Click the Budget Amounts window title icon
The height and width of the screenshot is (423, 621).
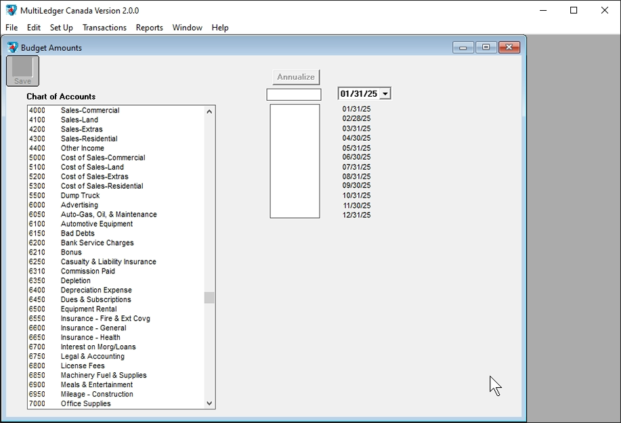coord(13,47)
